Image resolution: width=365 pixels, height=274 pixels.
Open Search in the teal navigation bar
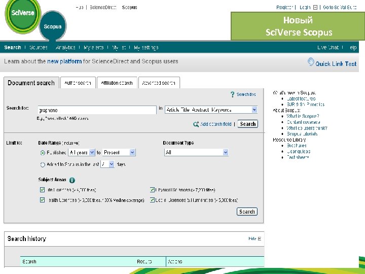point(13,48)
